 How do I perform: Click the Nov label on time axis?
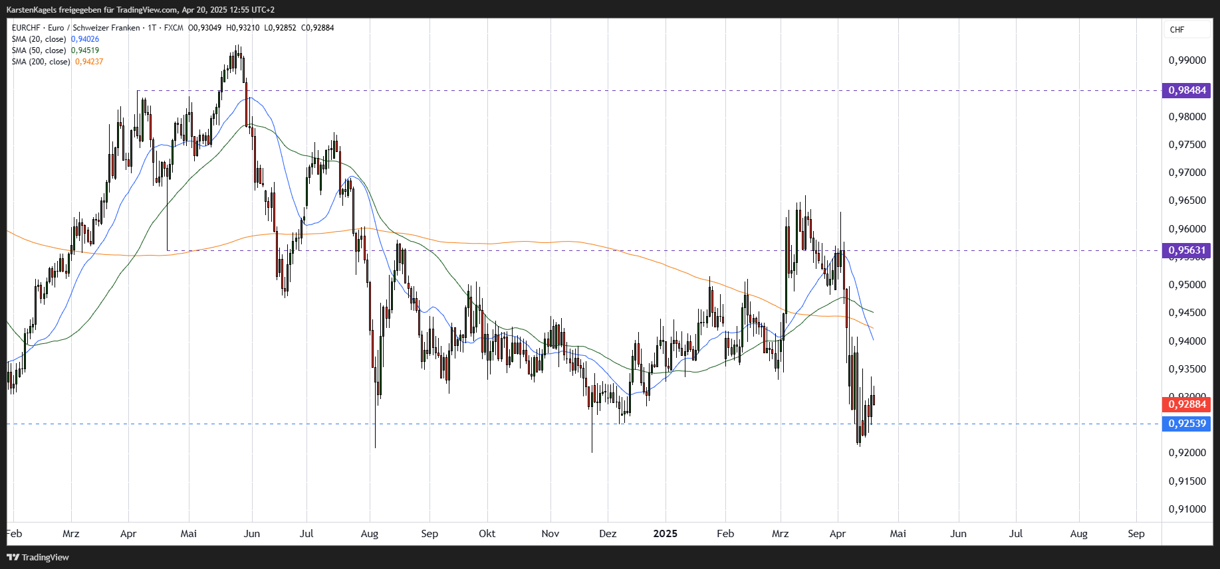coord(550,534)
